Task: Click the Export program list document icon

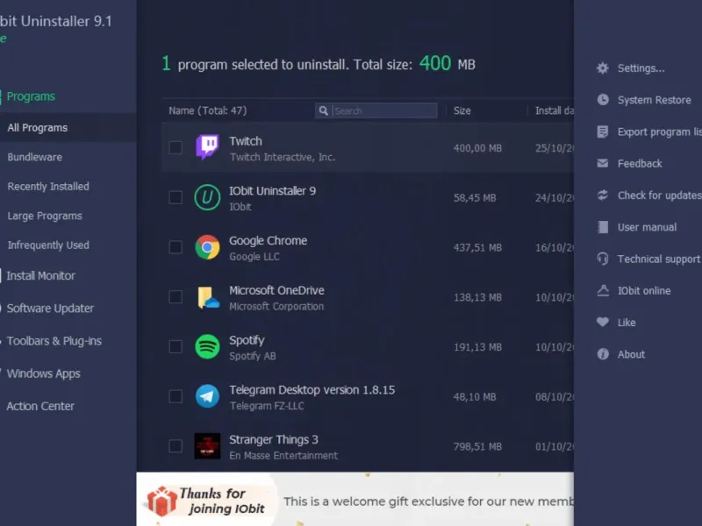Action: [603, 131]
